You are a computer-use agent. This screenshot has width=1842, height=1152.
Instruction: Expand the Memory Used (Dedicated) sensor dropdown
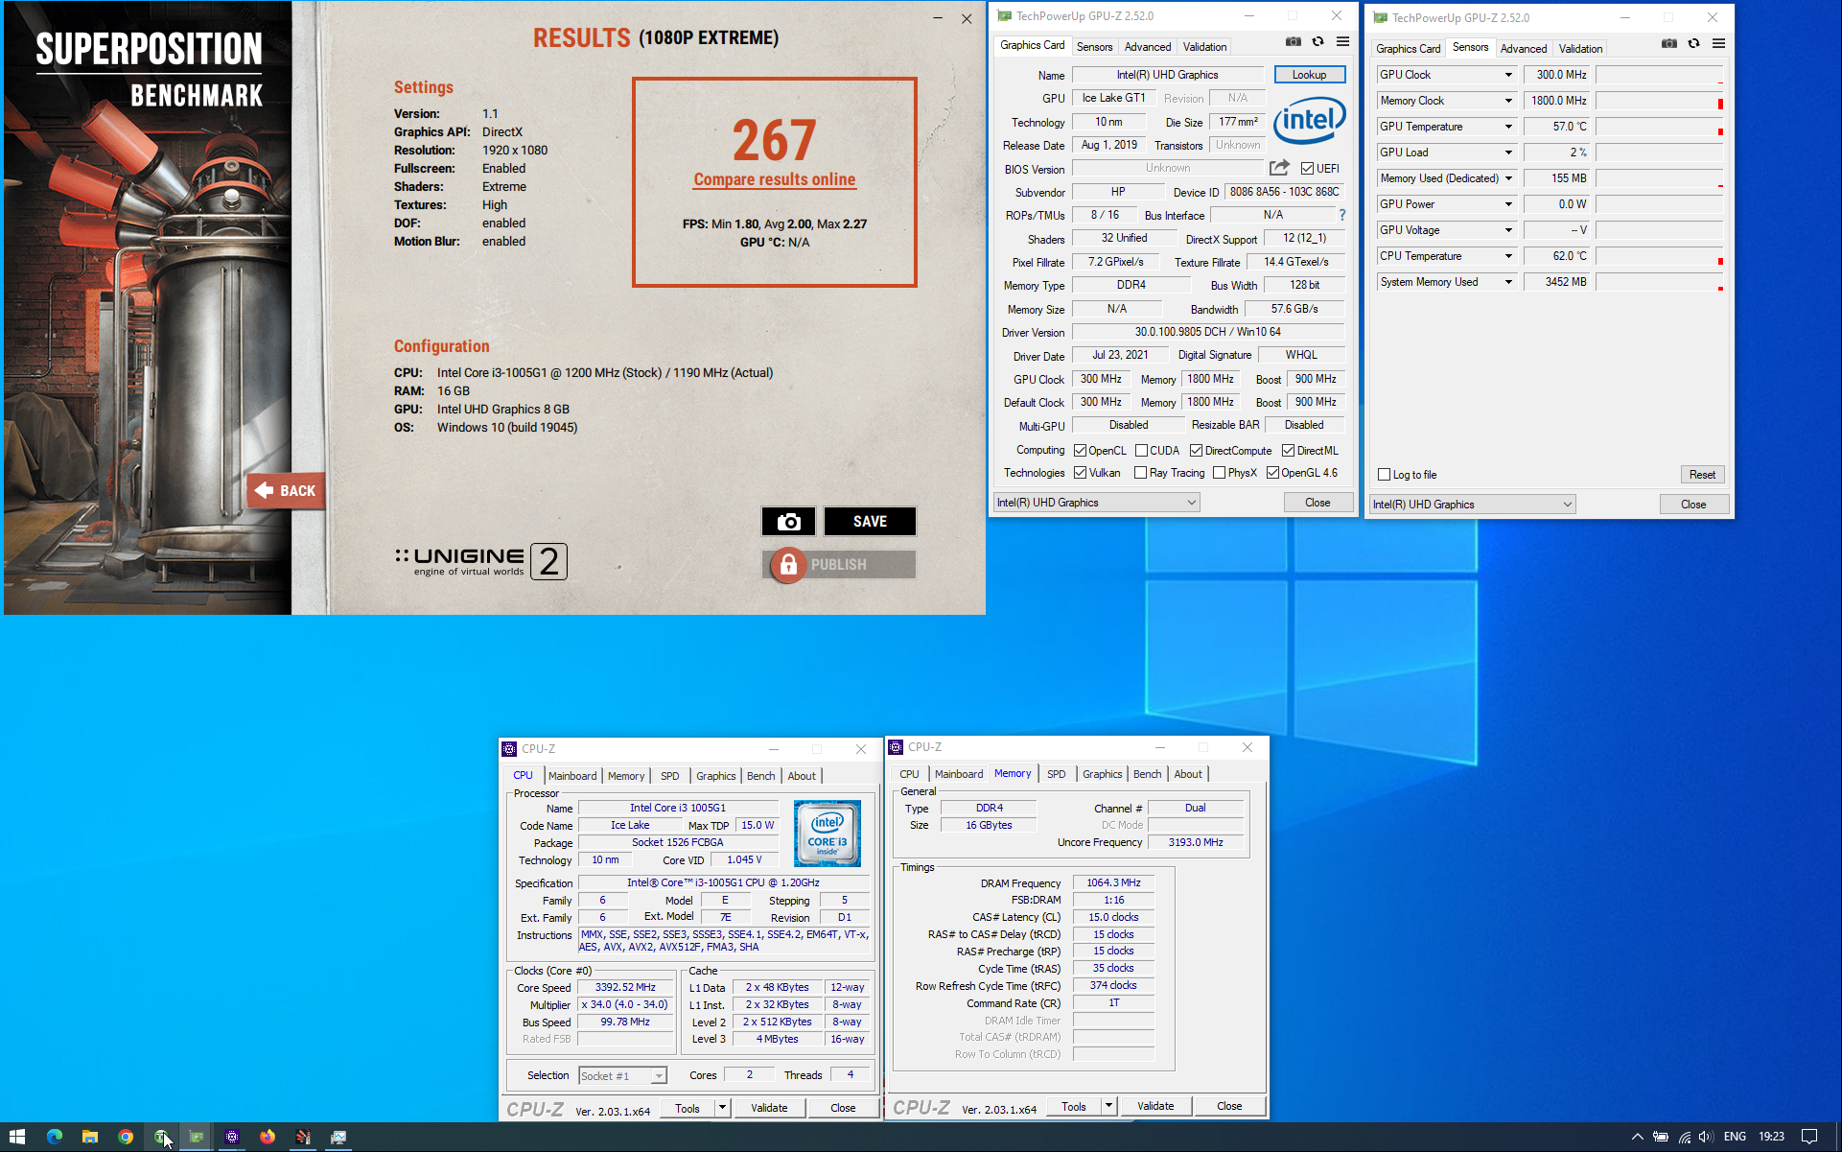point(1508,178)
